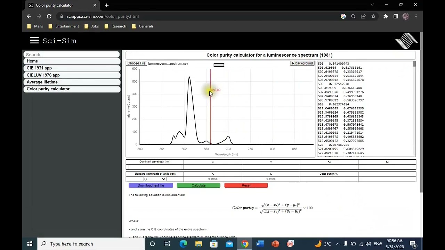Open the Sci-Sim hamburger menu

click(x=34, y=41)
